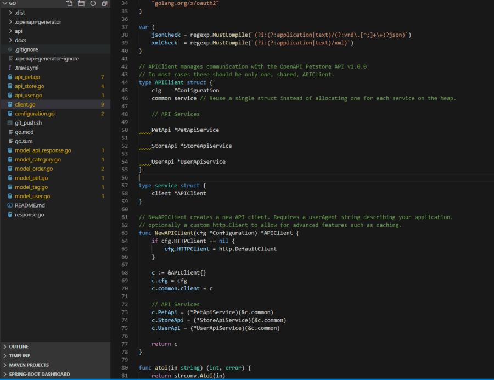Click the golang.org/x/oauth2 import link
The image size is (494, 380).
point(186,3)
